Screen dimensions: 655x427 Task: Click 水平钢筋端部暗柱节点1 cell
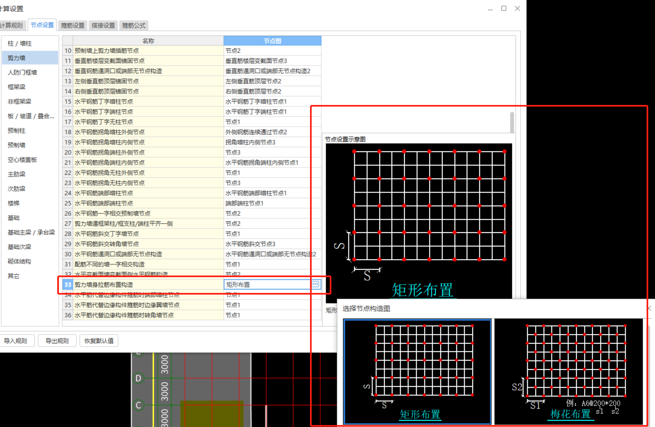coord(272,193)
